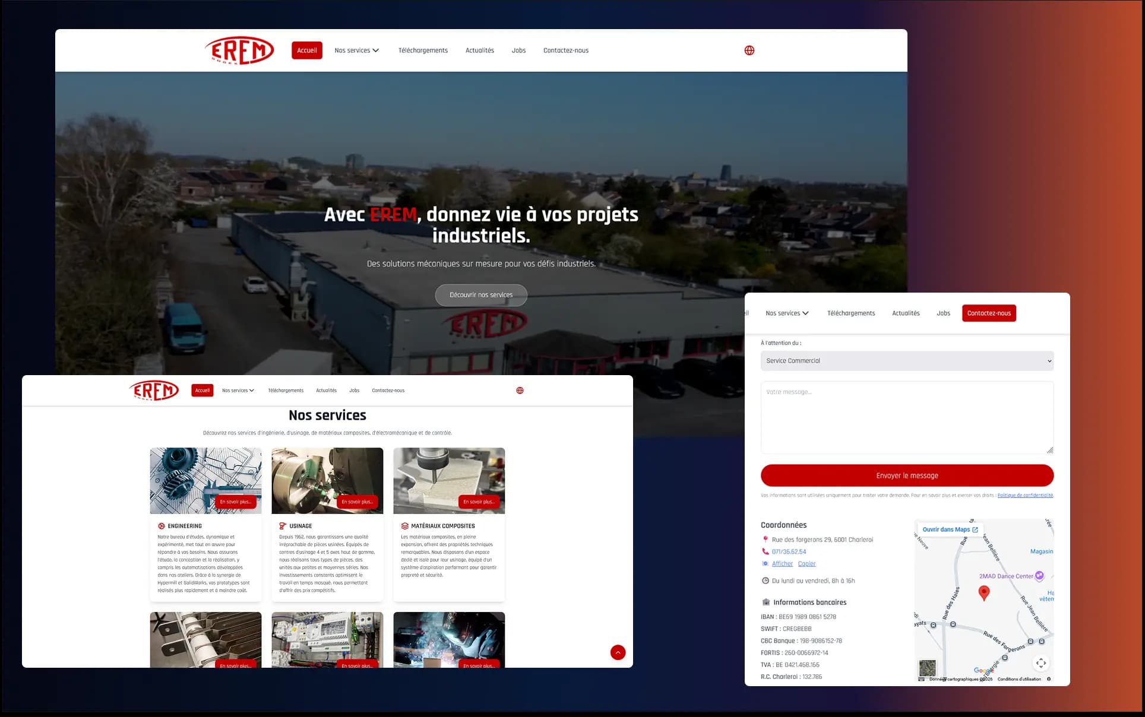Click the email icon beside Afficher link

(766, 563)
